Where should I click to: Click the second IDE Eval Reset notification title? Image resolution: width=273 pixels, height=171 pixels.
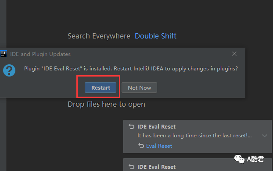(156, 167)
